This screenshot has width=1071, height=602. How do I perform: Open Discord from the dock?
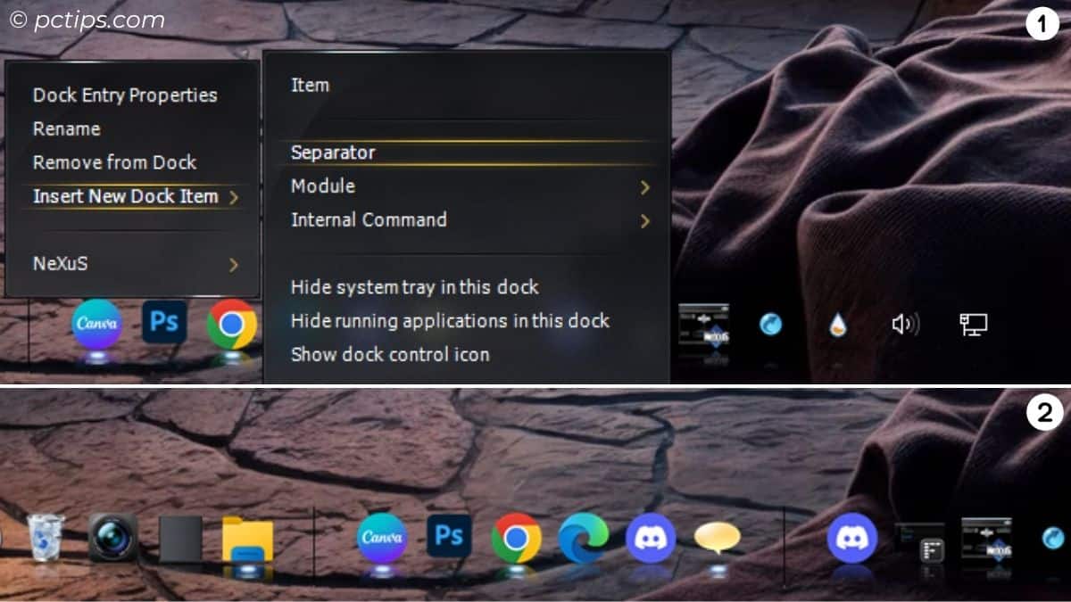652,535
